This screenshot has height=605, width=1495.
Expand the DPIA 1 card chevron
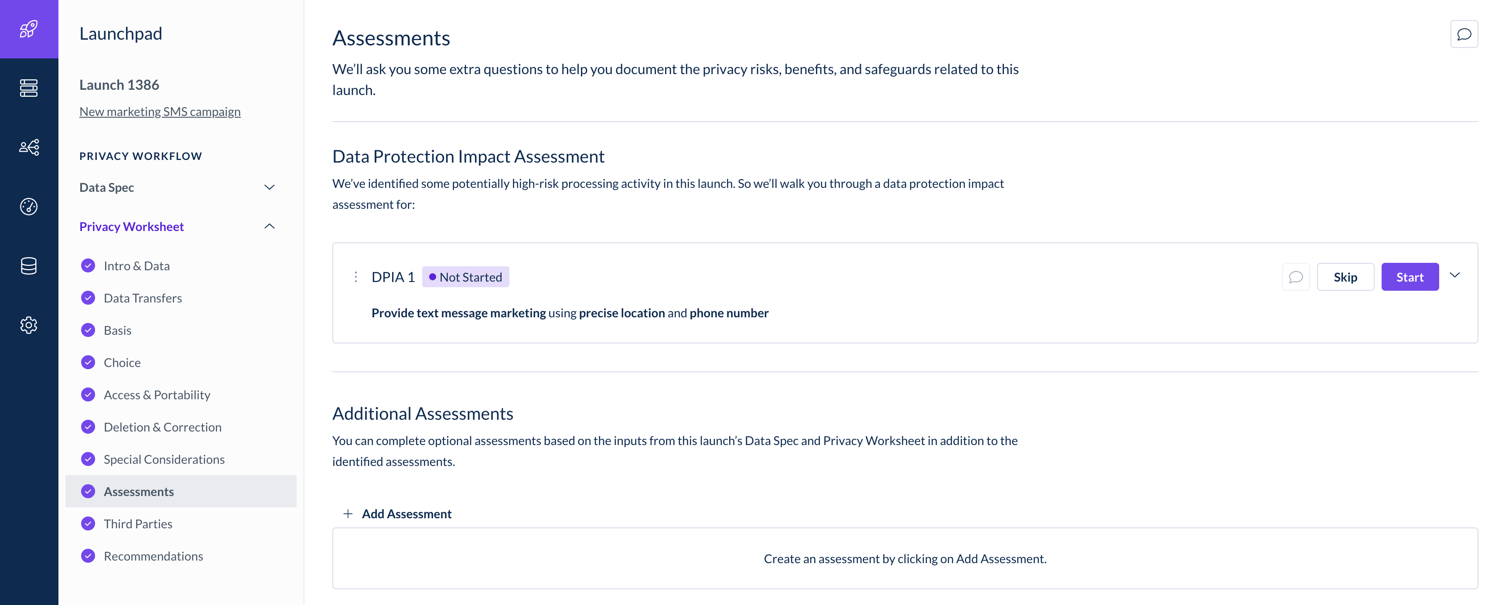click(1454, 275)
